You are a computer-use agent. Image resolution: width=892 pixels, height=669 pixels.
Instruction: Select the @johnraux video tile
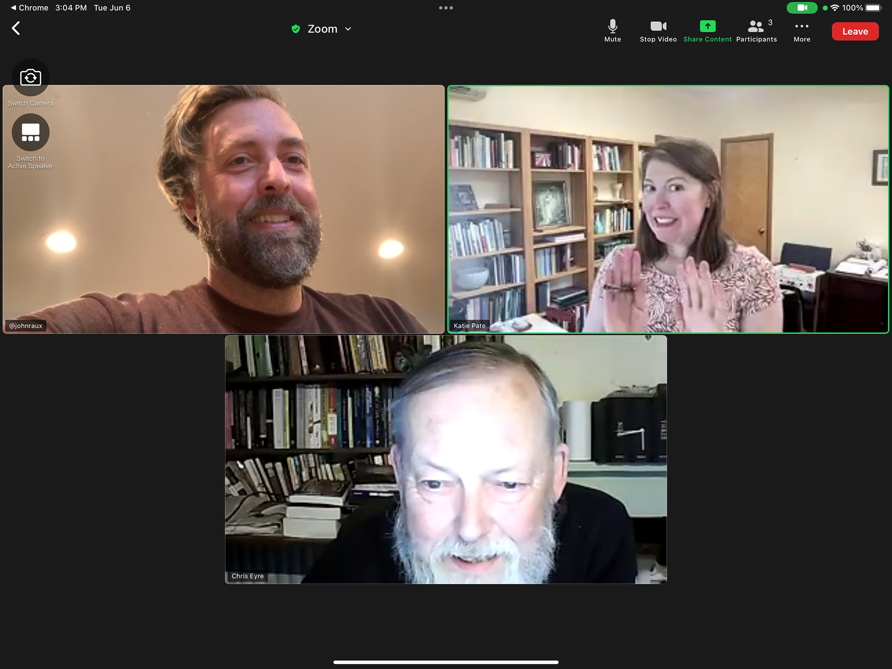pyautogui.click(x=223, y=209)
